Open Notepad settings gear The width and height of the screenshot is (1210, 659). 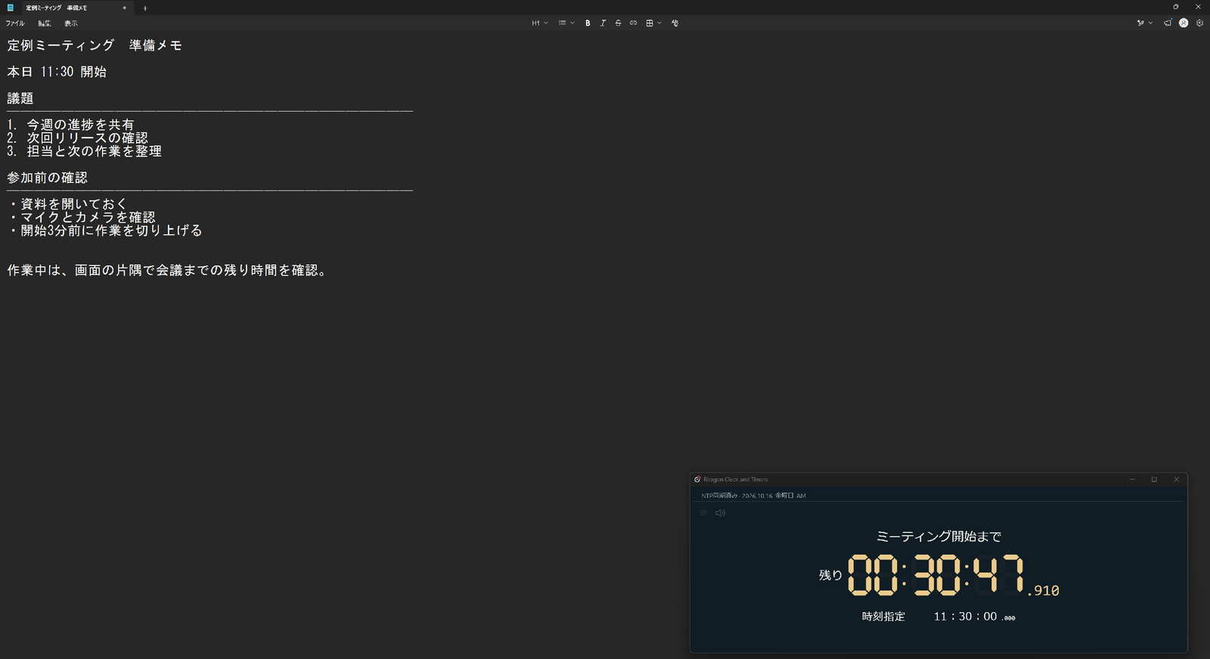1199,23
